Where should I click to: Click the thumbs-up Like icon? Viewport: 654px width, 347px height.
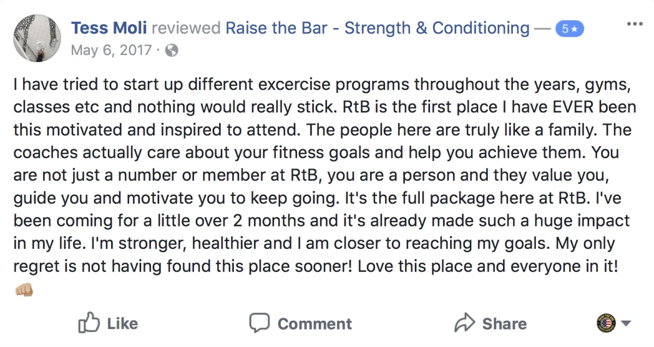88,322
